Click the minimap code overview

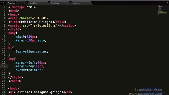coord(163,10)
